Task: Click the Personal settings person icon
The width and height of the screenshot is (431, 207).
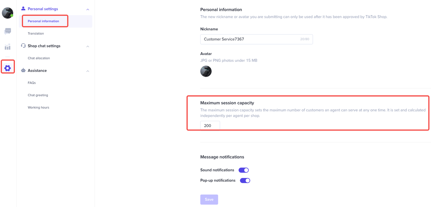Action: click(x=23, y=9)
